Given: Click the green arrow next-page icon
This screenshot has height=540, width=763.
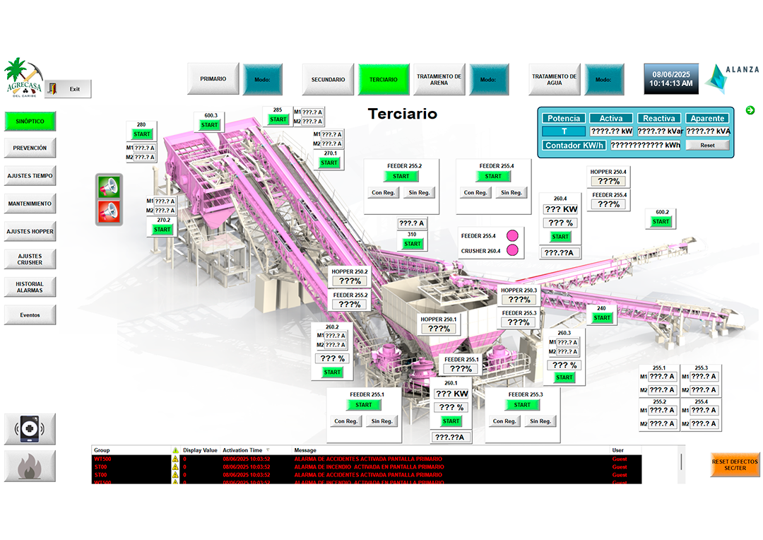Looking at the screenshot, I should click(750, 110).
